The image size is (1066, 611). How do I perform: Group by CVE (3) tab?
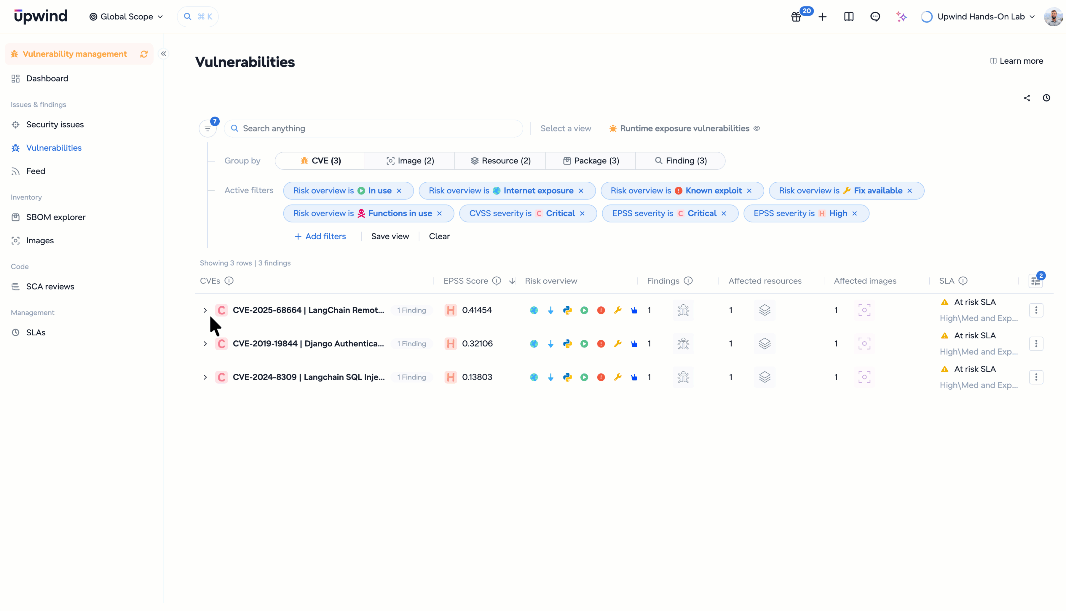click(x=320, y=161)
